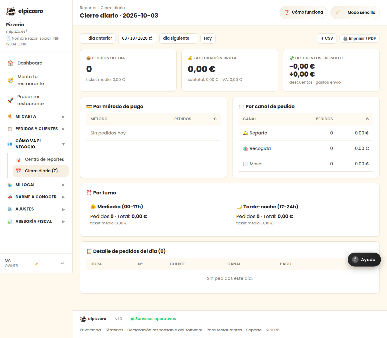Go to día anterior

[98, 38]
